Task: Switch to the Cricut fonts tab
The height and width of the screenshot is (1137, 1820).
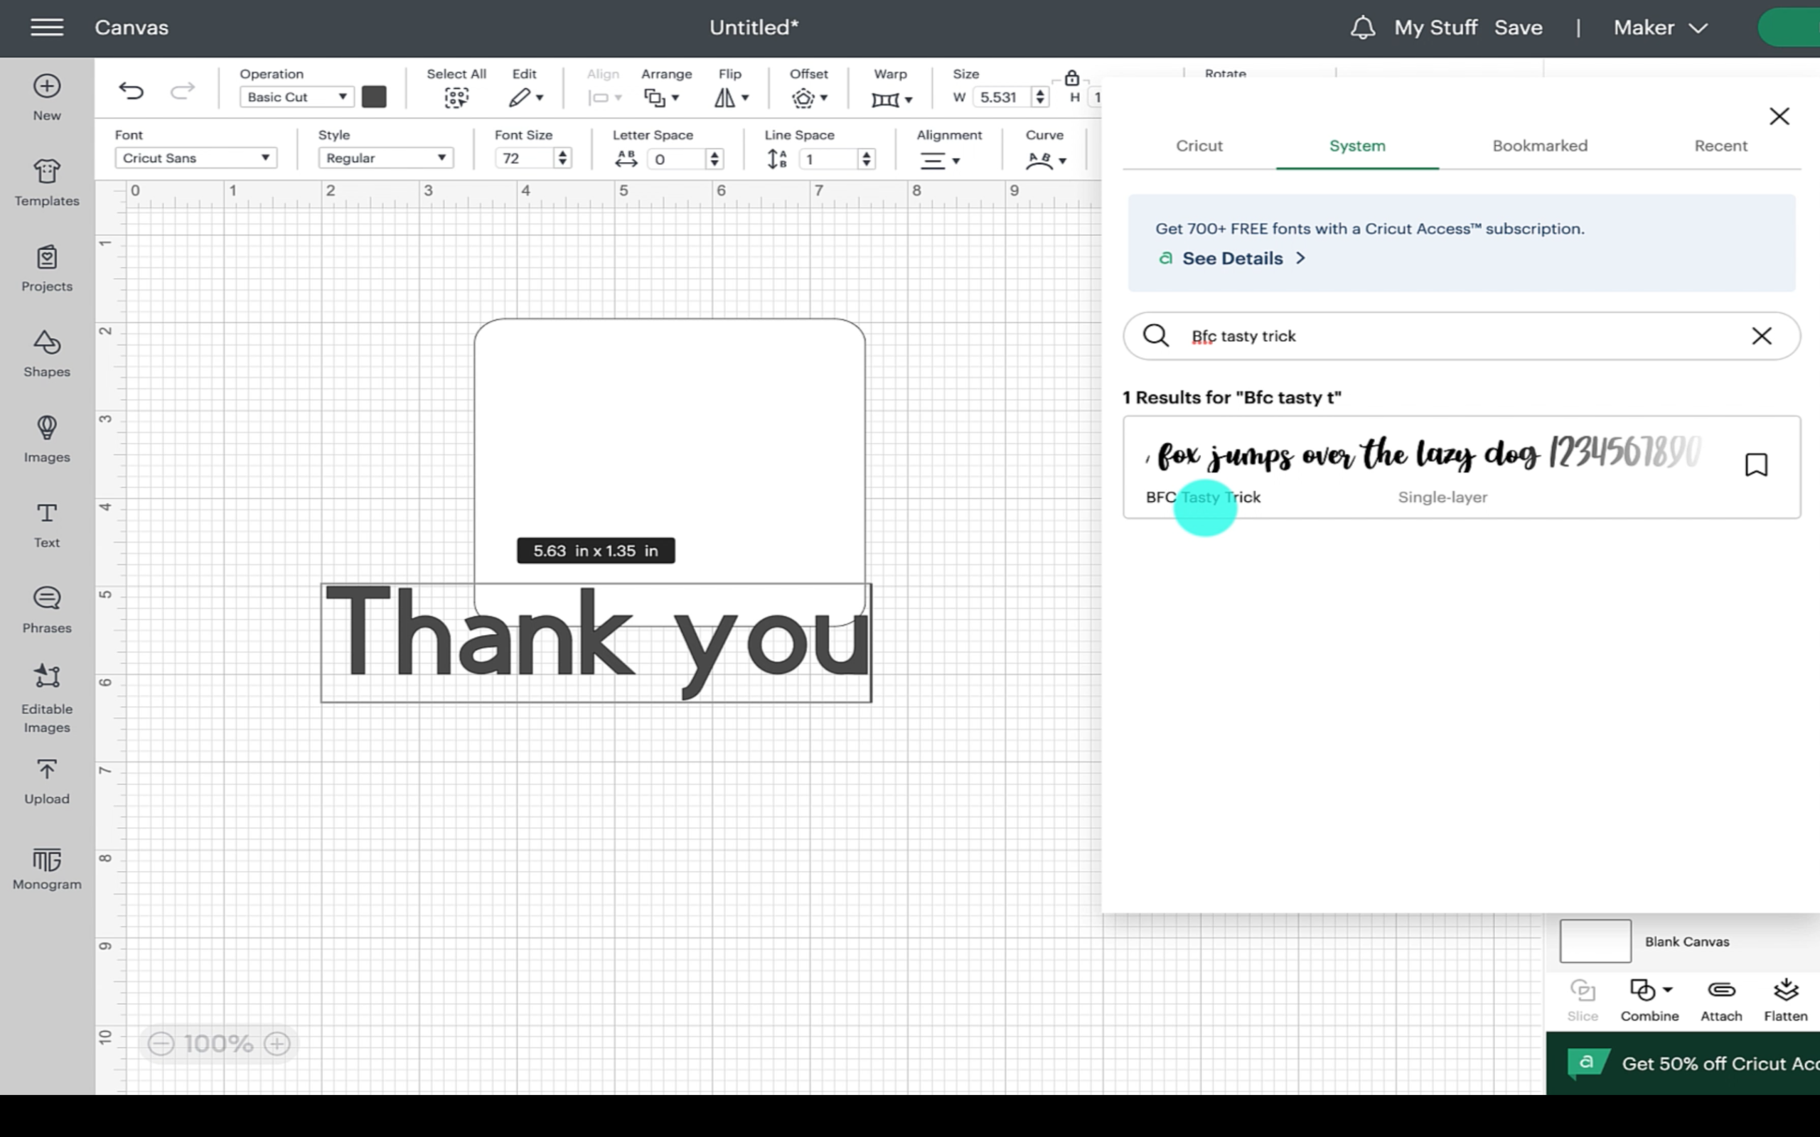Action: click(x=1199, y=146)
